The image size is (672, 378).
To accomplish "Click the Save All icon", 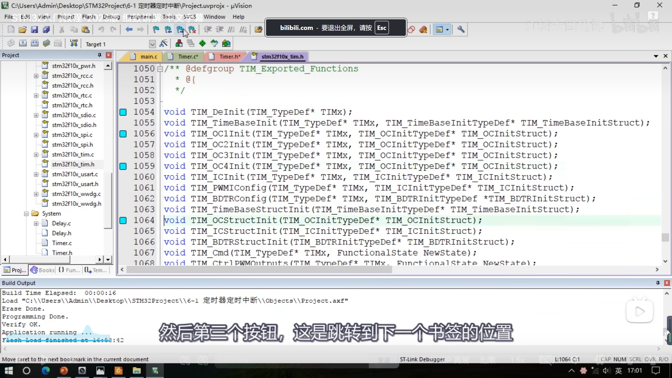I will pos(46,30).
